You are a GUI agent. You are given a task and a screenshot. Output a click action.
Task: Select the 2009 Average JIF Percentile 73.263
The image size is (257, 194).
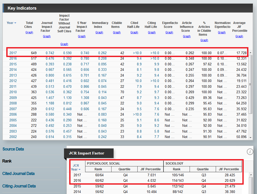[241, 98]
